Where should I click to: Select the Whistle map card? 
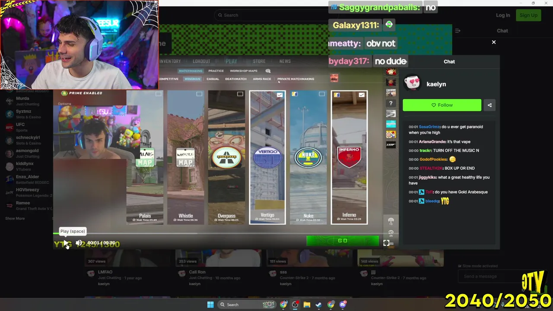click(185, 157)
